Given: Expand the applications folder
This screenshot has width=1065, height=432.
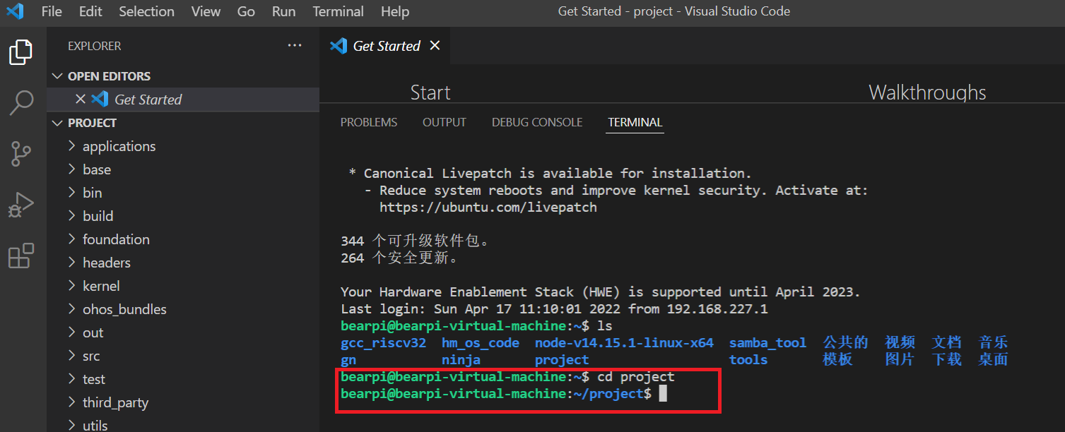Looking at the screenshot, I should tap(183, 146).
